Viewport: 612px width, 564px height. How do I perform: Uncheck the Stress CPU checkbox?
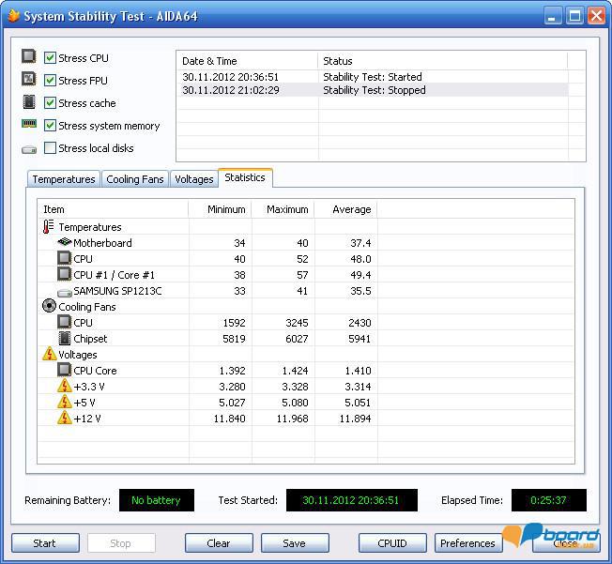click(x=51, y=58)
